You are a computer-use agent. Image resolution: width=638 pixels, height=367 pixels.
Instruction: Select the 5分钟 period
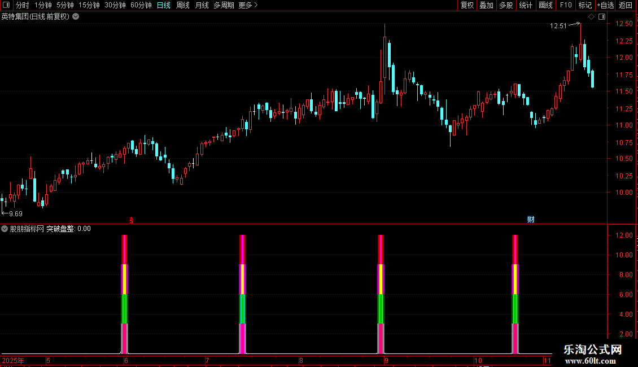[65, 5]
